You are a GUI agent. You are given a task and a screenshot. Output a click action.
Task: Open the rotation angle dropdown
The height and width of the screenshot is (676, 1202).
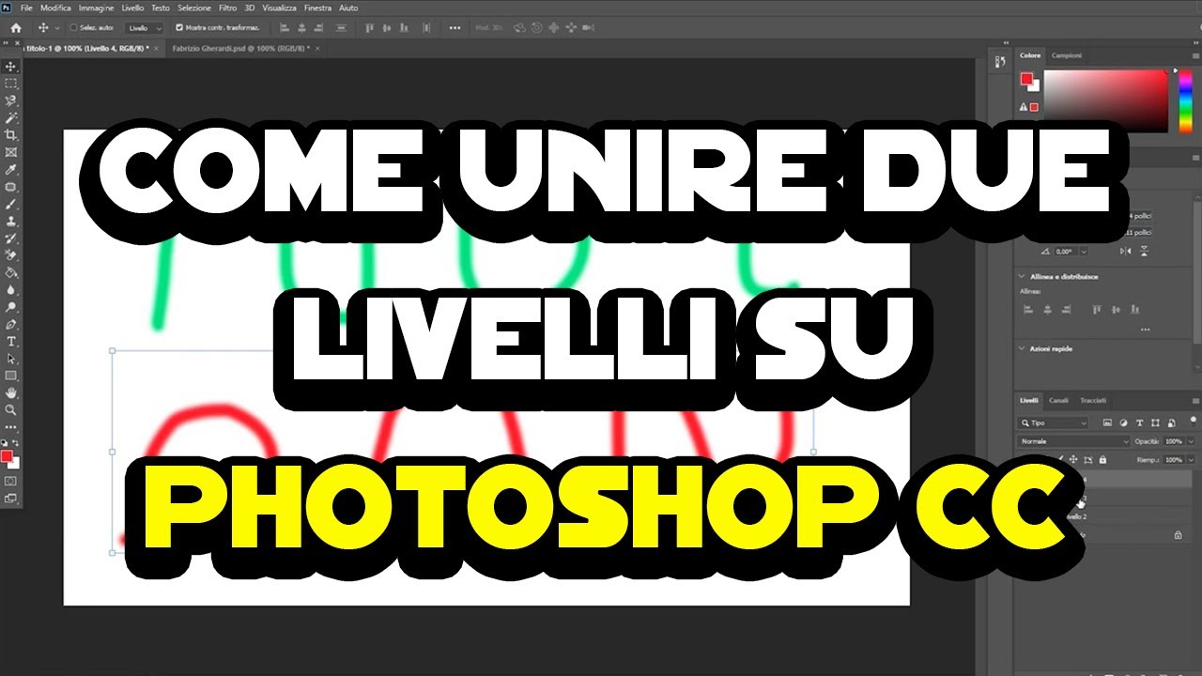tap(1084, 252)
